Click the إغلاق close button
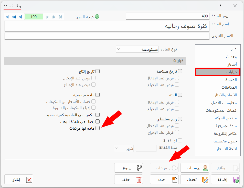 [19, 180]
